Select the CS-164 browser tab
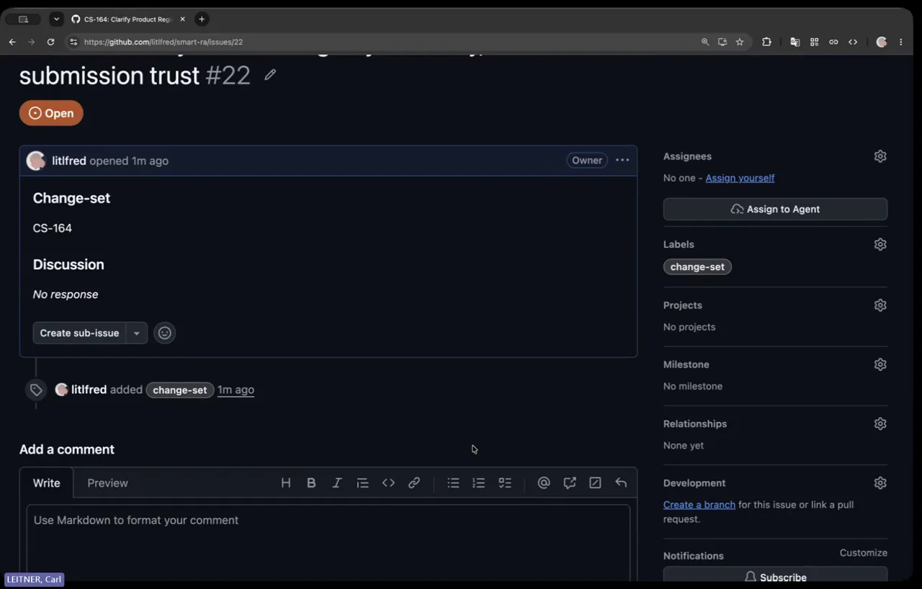Screen dimensions: 922x589 click(128, 19)
